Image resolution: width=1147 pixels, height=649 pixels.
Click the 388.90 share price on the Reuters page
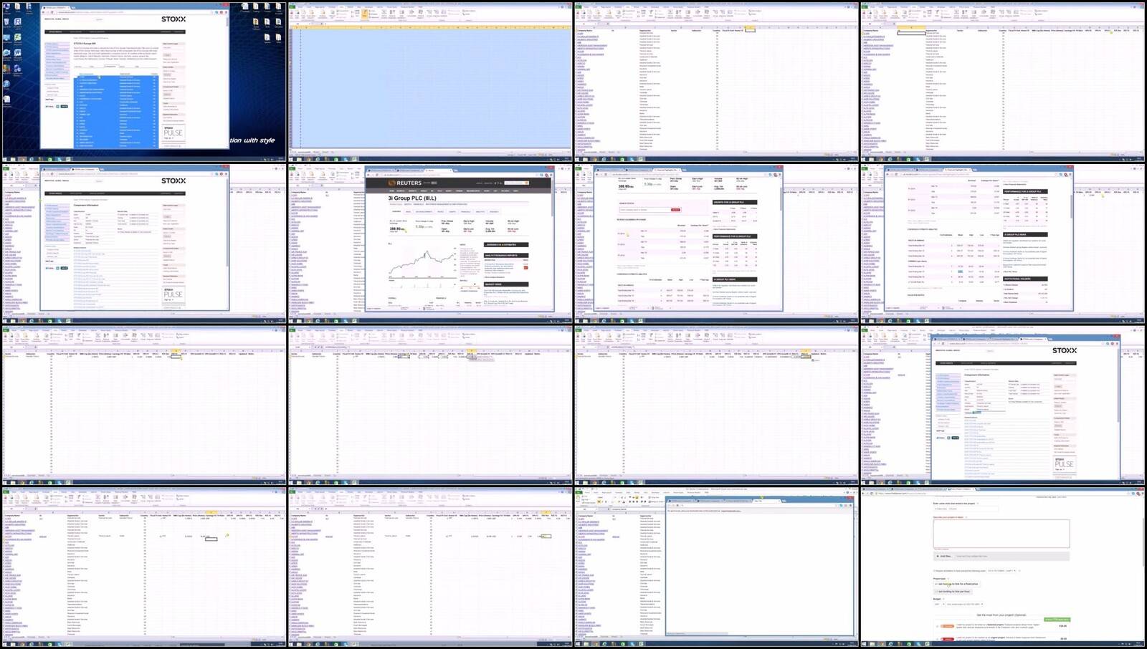pyautogui.click(x=396, y=229)
